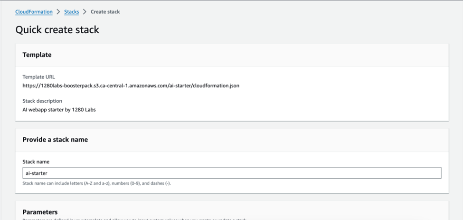The width and height of the screenshot is (463, 220).
Task: Click the Stack name field label
Action: (36, 162)
